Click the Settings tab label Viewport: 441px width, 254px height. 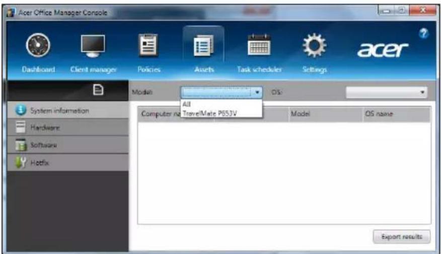[x=315, y=69]
